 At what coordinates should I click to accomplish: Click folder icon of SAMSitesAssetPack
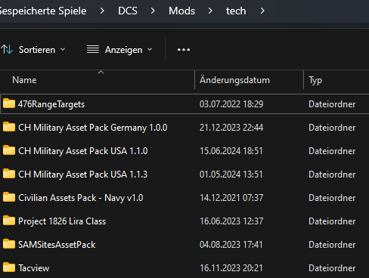[9, 244]
